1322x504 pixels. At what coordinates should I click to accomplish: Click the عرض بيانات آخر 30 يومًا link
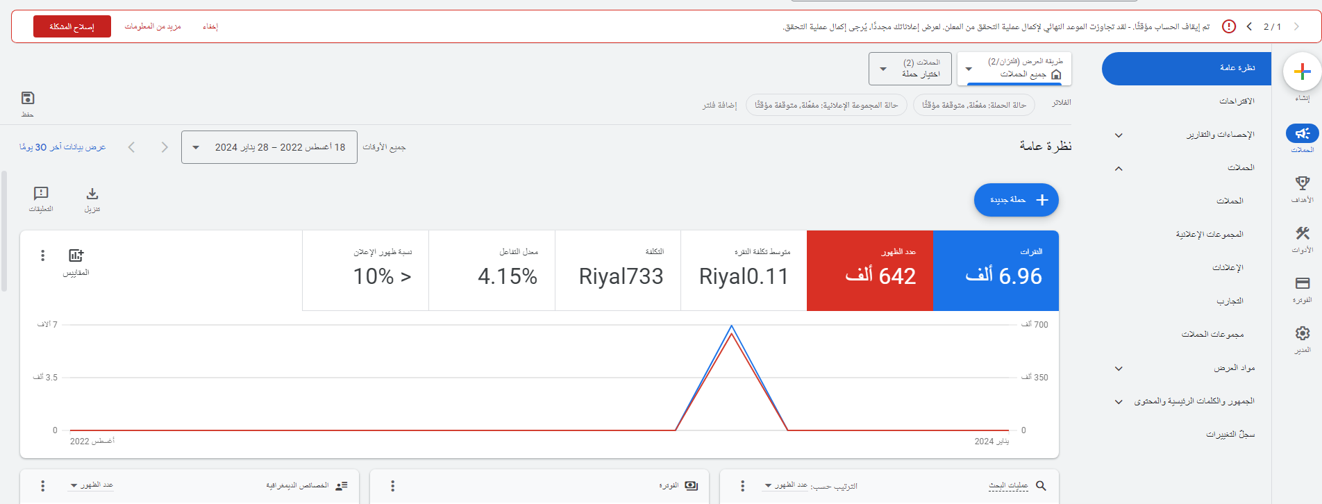click(x=62, y=147)
